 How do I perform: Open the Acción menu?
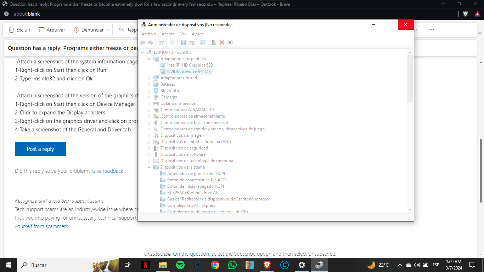(x=168, y=34)
